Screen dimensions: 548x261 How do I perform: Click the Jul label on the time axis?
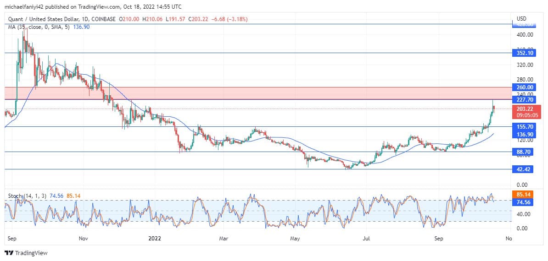(366, 239)
